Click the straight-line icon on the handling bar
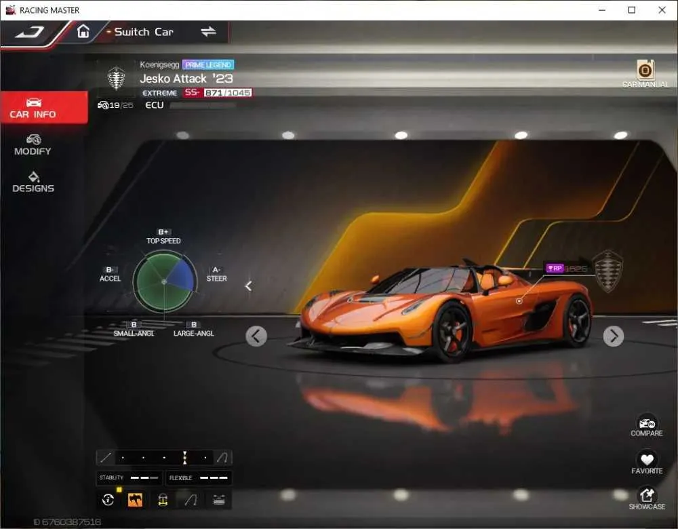This screenshot has width=678, height=529. (106, 458)
